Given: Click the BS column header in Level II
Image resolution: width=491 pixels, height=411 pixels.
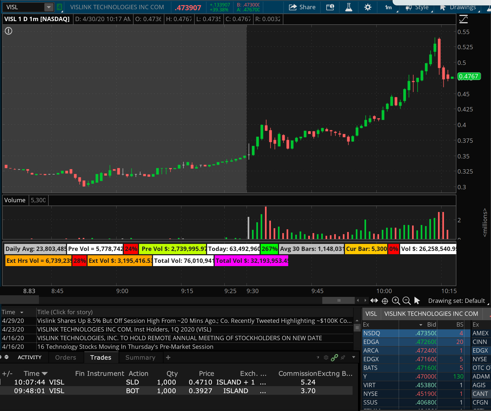Looking at the screenshot, I should tap(460, 324).
